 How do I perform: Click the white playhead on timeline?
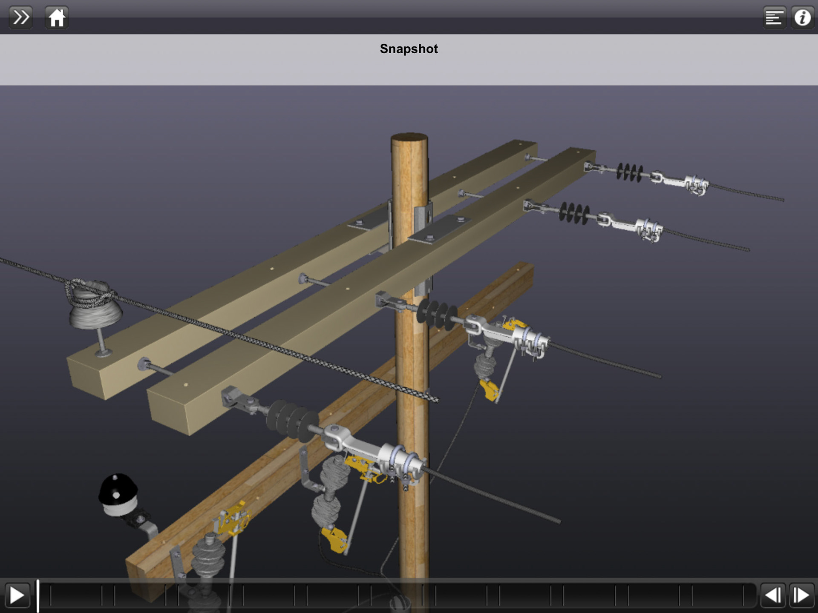coord(37,595)
